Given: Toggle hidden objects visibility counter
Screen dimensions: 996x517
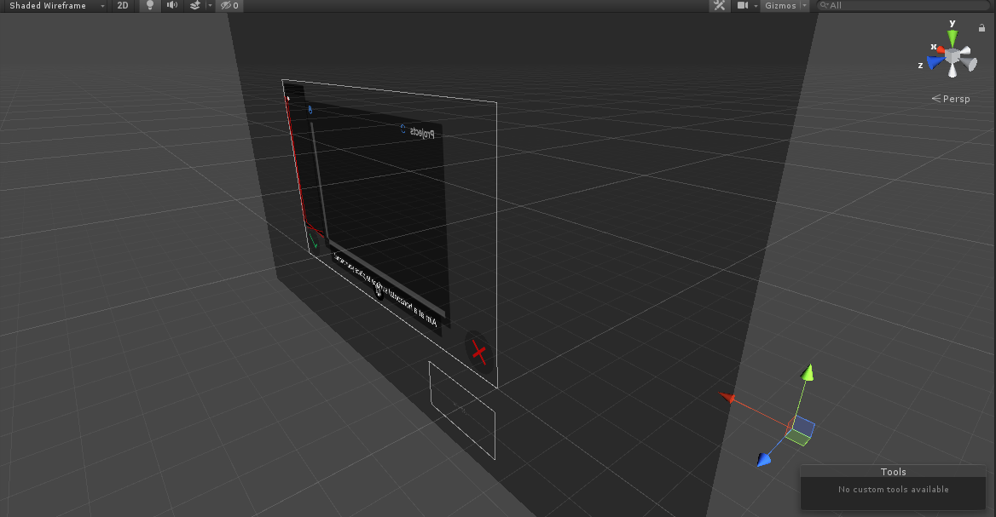Looking at the screenshot, I should tap(229, 6).
